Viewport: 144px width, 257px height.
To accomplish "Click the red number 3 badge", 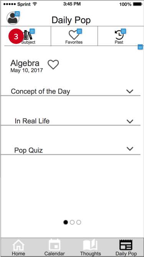I will (x=16, y=37).
